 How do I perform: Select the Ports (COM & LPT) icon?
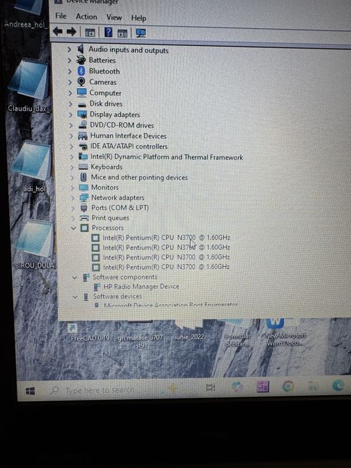coord(84,208)
